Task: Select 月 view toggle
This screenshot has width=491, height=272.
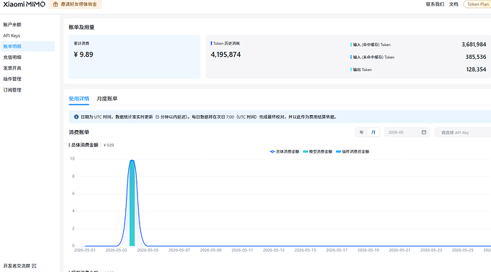Action: pyautogui.click(x=374, y=132)
